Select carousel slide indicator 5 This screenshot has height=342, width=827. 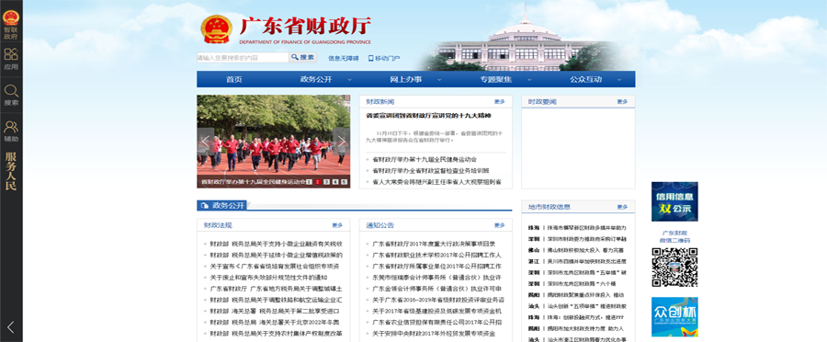344,182
